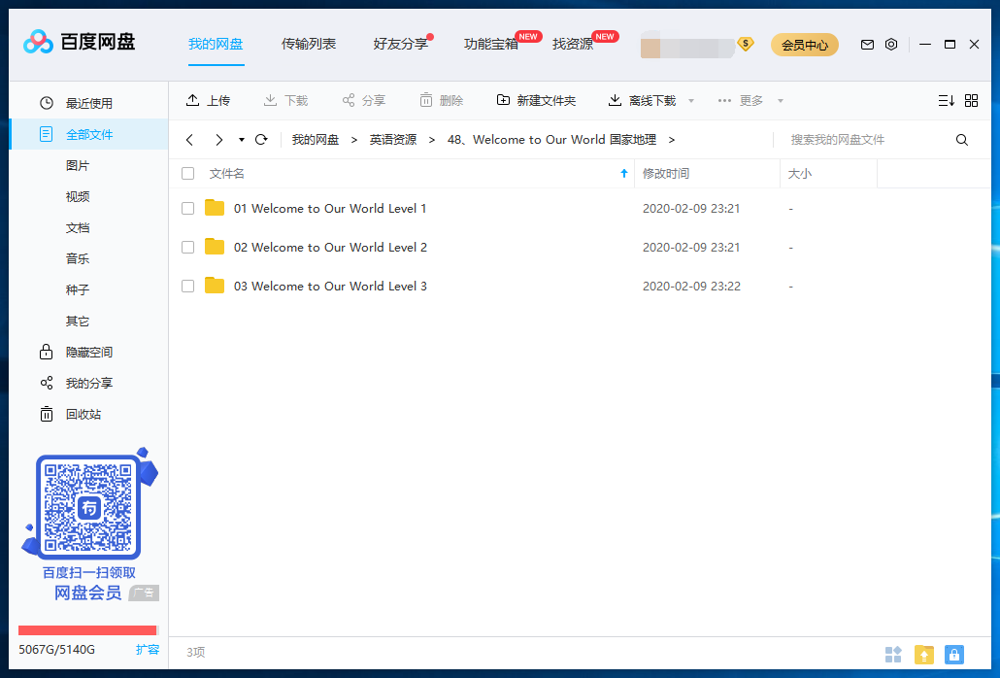The height and width of the screenshot is (678, 1000).
Task: Switch to the 传输列表 tab
Action: pos(309,44)
